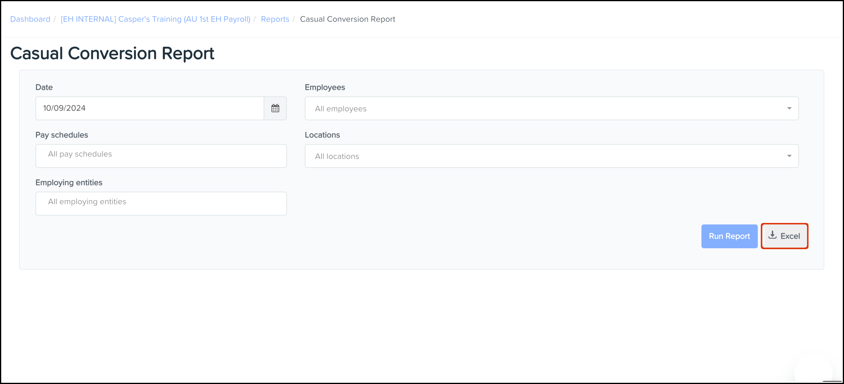The height and width of the screenshot is (384, 844).
Task: Click the download icon on Excel button
Action: pyautogui.click(x=772, y=235)
